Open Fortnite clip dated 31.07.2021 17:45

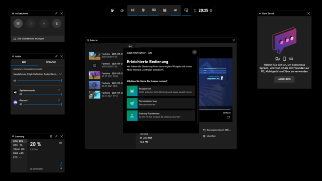point(106,56)
